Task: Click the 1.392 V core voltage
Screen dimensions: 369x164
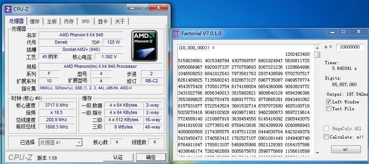Action: coord(109,57)
